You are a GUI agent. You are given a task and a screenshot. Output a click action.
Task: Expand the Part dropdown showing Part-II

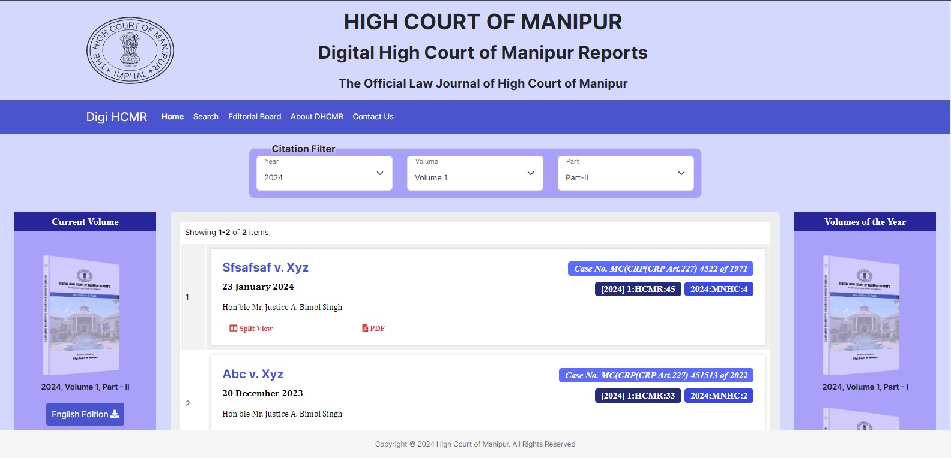coord(626,174)
